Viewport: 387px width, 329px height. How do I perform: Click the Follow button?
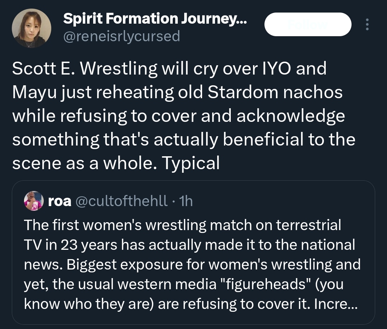307,24
